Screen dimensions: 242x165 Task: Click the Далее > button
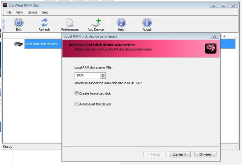(x=180, y=154)
